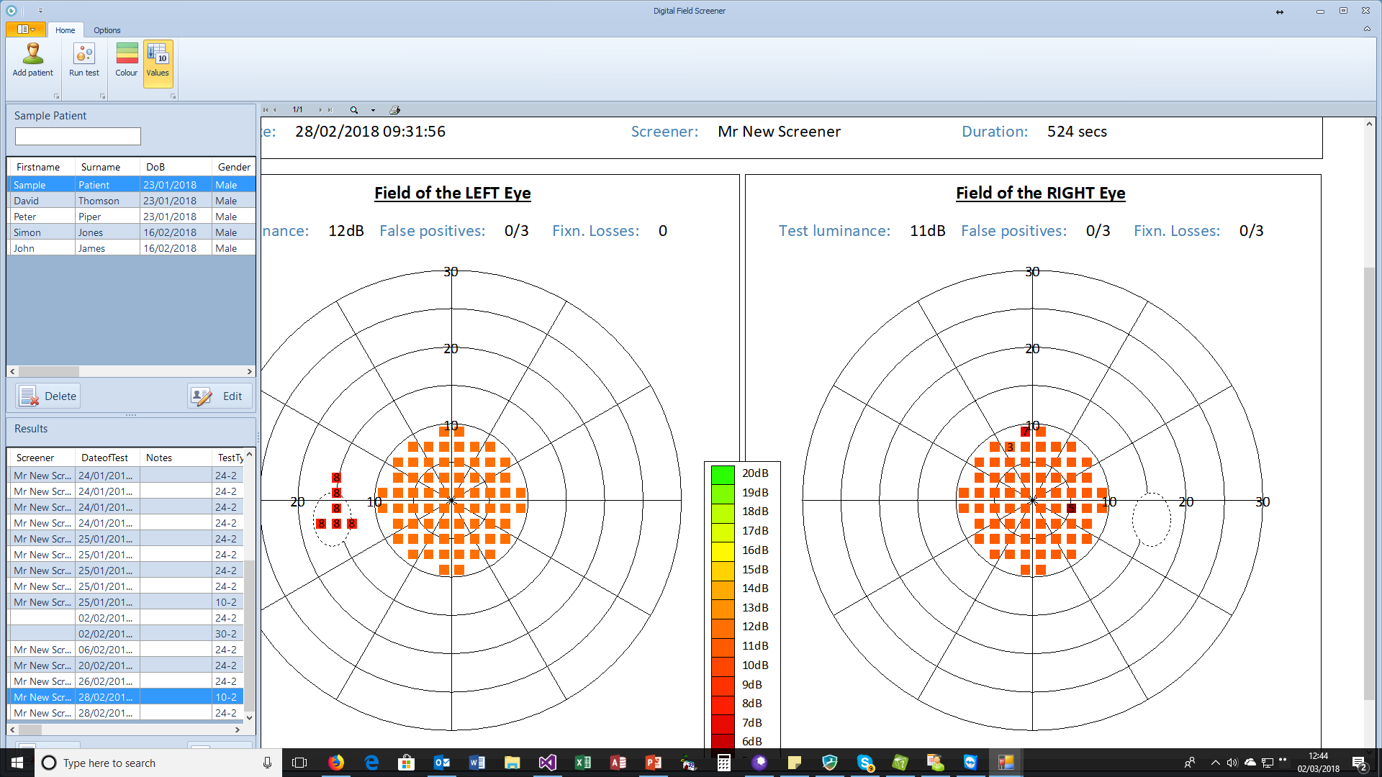Open the Options ribbon tab
Screen dimensions: 1382x777
107,30
